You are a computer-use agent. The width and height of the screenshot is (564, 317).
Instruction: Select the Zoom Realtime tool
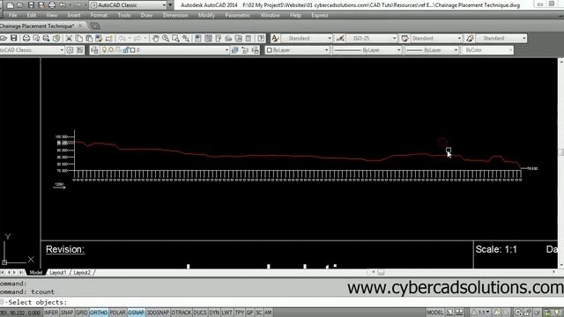166,38
